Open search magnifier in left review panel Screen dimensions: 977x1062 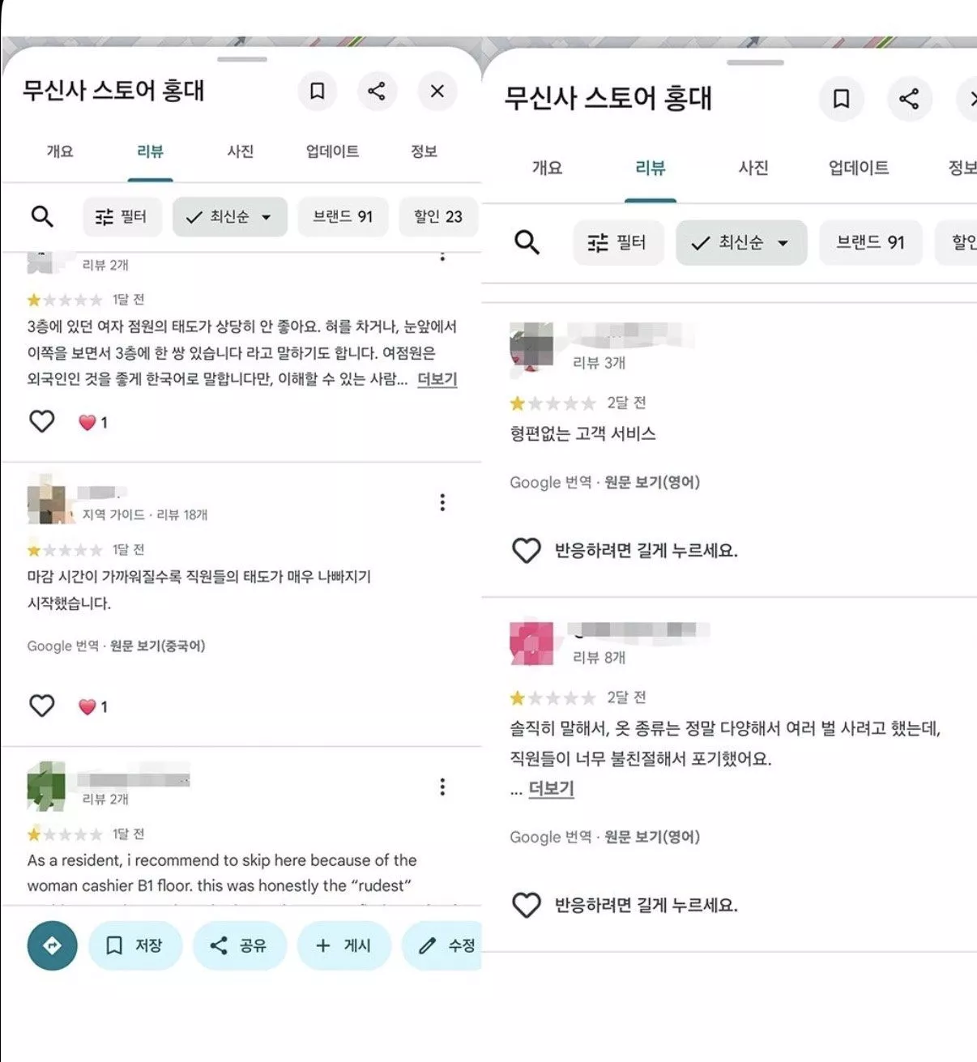[42, 216]
